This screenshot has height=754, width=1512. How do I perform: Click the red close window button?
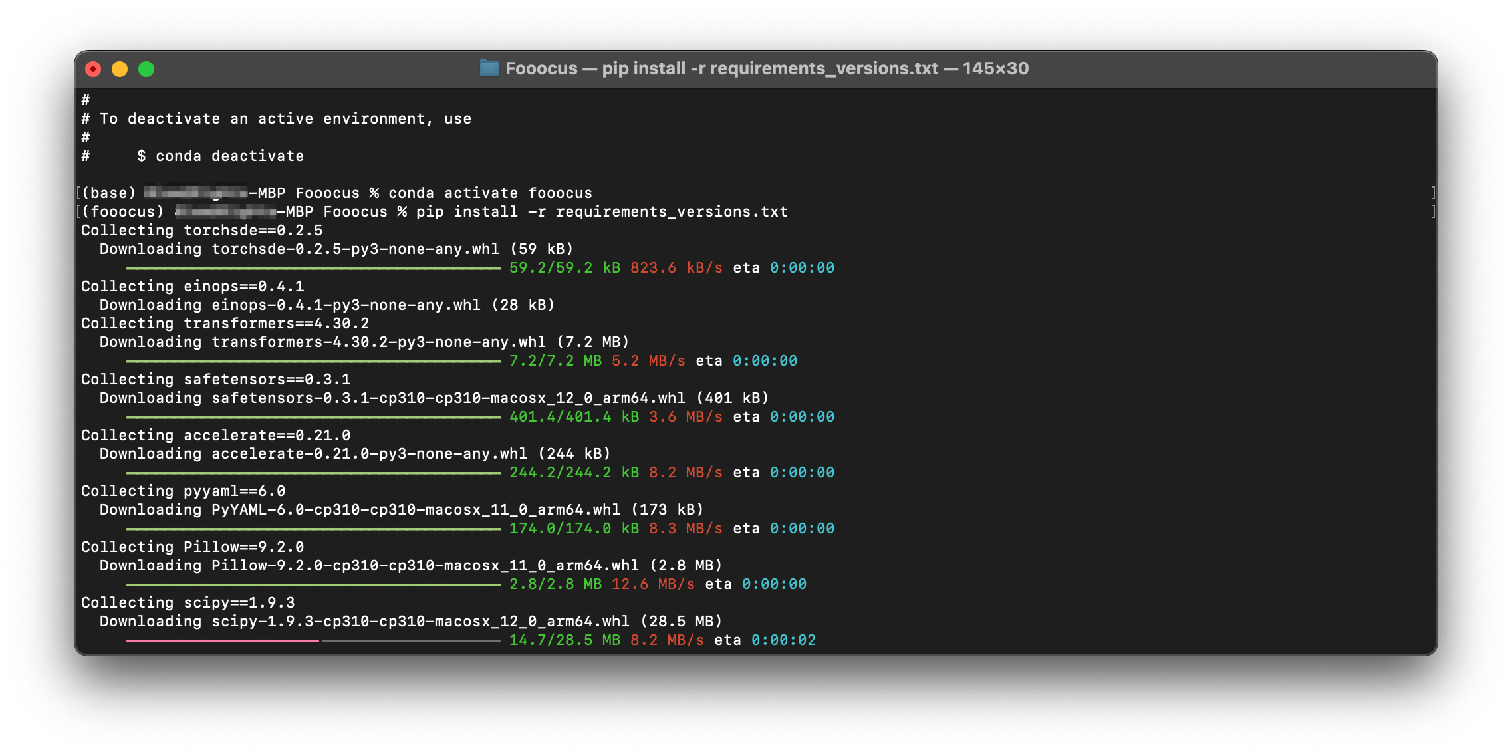click(x=93, y=69)
